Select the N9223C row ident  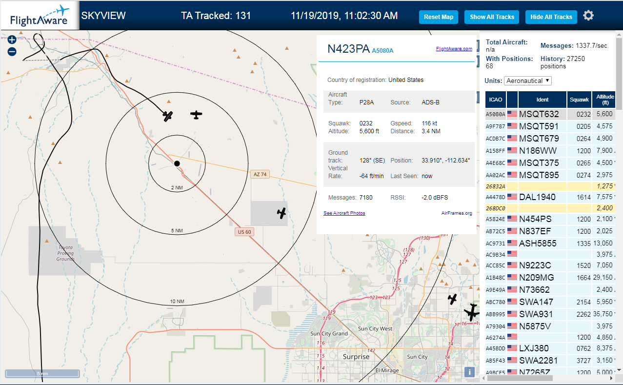tap(535, 265)
